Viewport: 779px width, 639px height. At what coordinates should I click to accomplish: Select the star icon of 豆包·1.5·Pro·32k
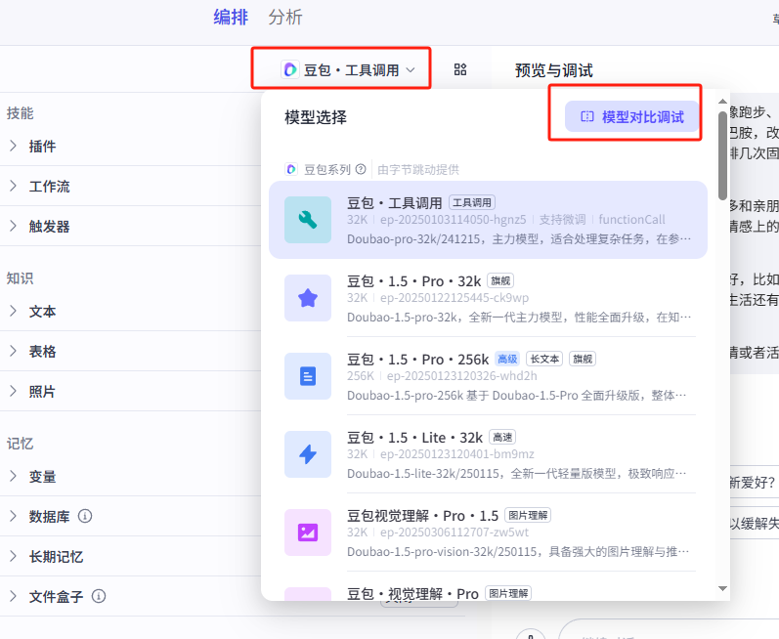tap(308, 298)
